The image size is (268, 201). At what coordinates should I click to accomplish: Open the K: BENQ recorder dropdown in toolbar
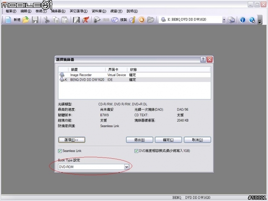(x=224, y=20)
